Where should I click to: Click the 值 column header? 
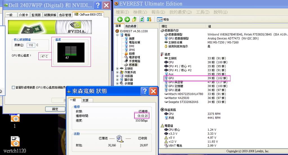[x=247, y=26]
